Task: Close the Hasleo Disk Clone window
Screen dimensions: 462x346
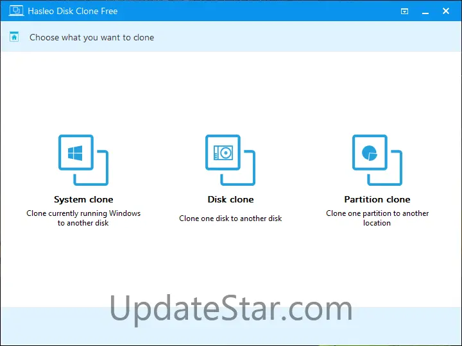Action: (446, 11)
